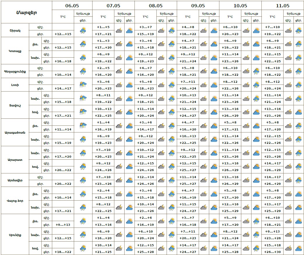Click the Մարզեր table header
304x255 pixels.
click(26, 12)
